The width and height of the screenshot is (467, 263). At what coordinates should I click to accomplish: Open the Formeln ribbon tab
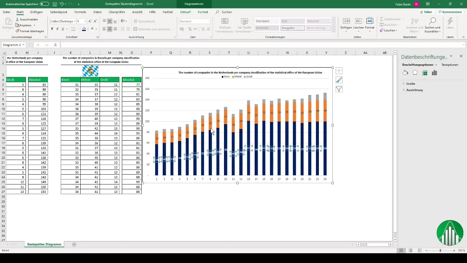pyautogui.click(x=80, y=12)
